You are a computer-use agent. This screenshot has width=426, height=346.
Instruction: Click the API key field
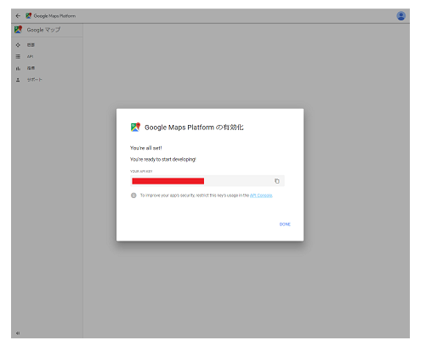[207, 181]
